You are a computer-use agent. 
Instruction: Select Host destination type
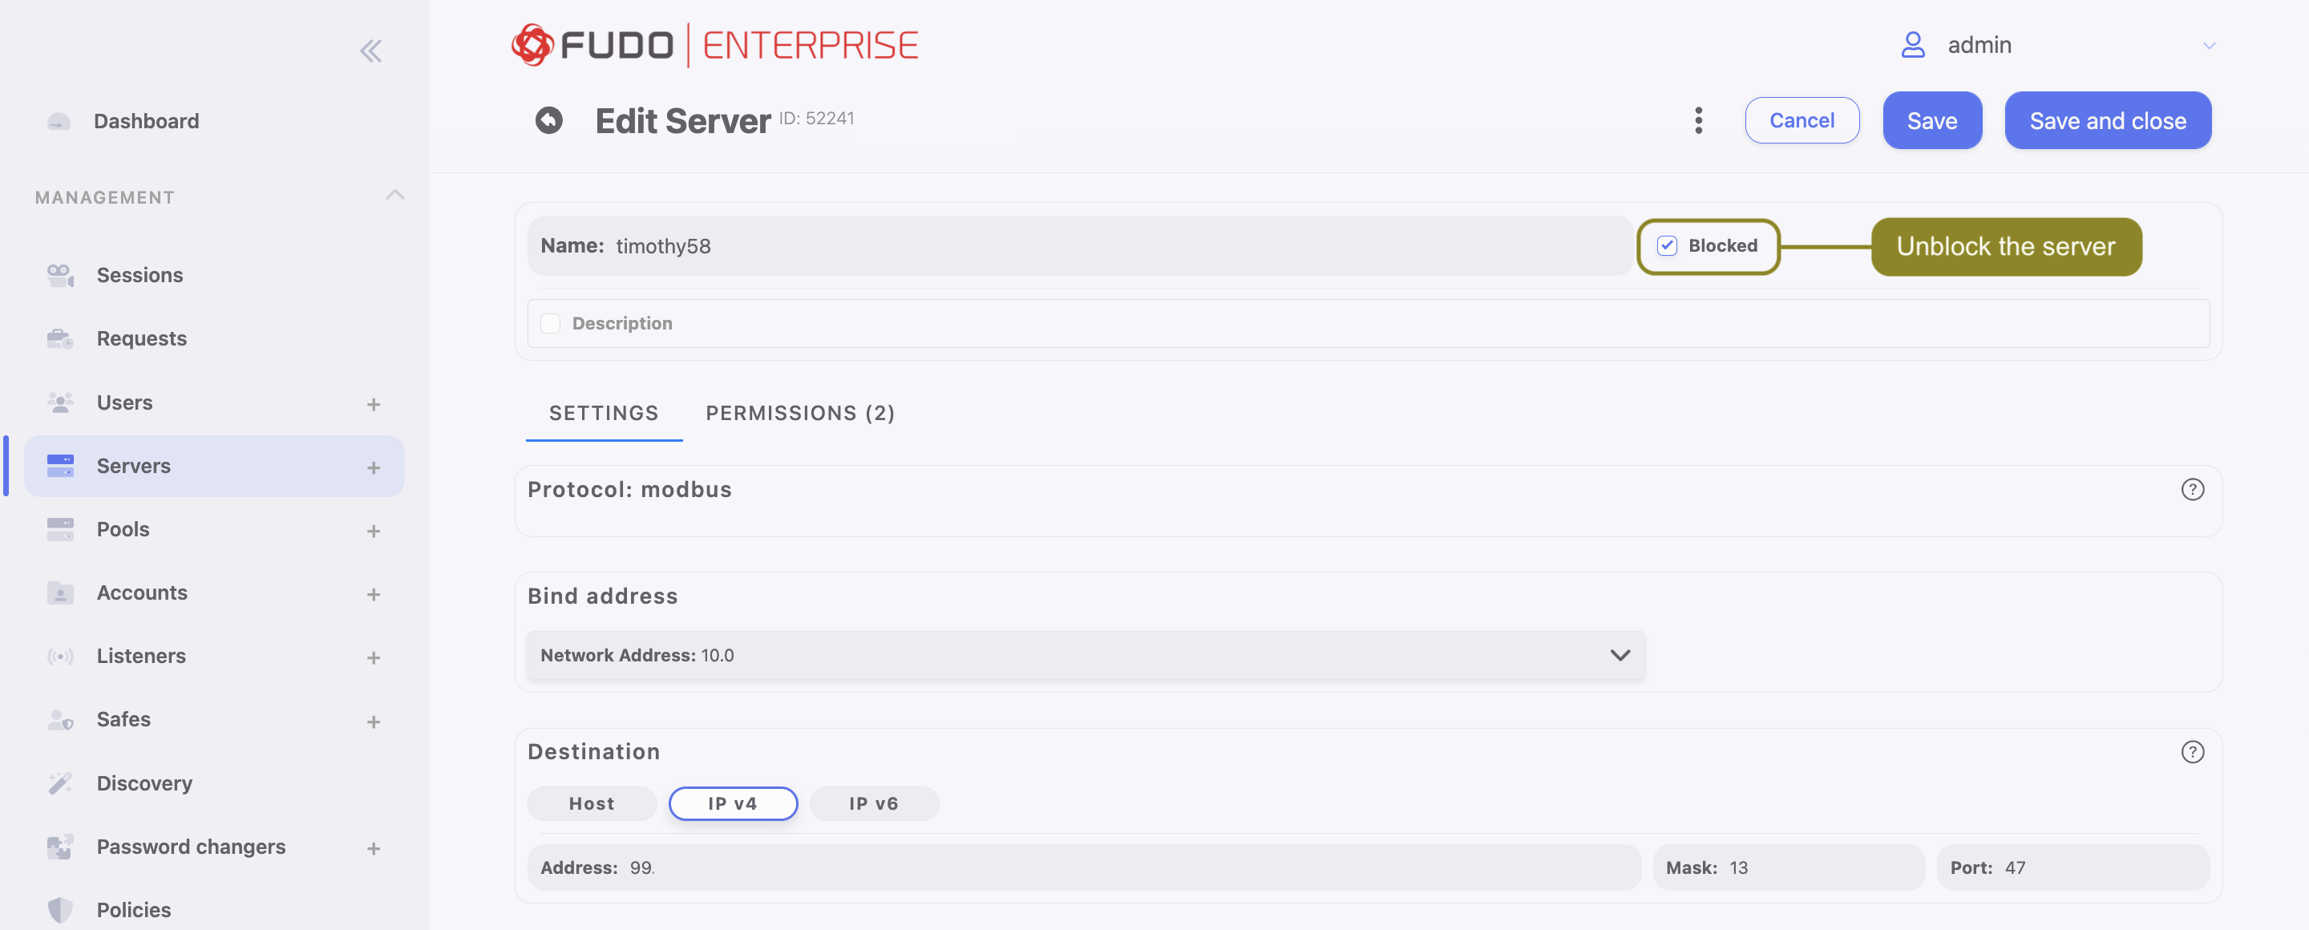(592, 803)
